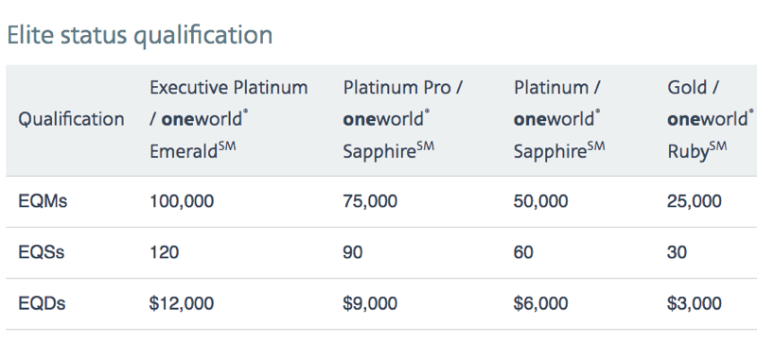Click the $6,000 EQDs value
The width and height of the screenshot is (757, 359).
click(540, 303)
